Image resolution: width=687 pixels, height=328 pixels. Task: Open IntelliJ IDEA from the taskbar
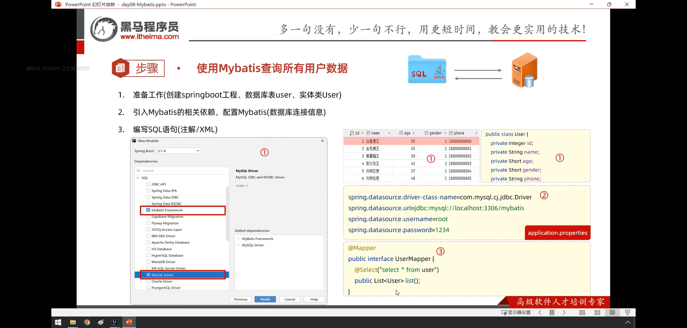115,322
